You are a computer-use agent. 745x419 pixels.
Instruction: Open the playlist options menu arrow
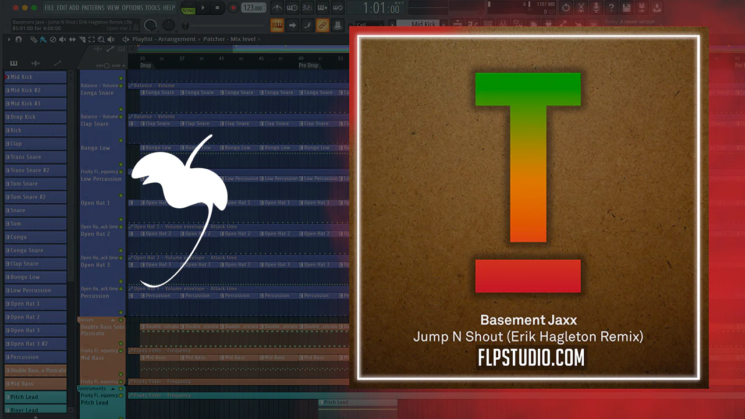(x=10, y=40)
